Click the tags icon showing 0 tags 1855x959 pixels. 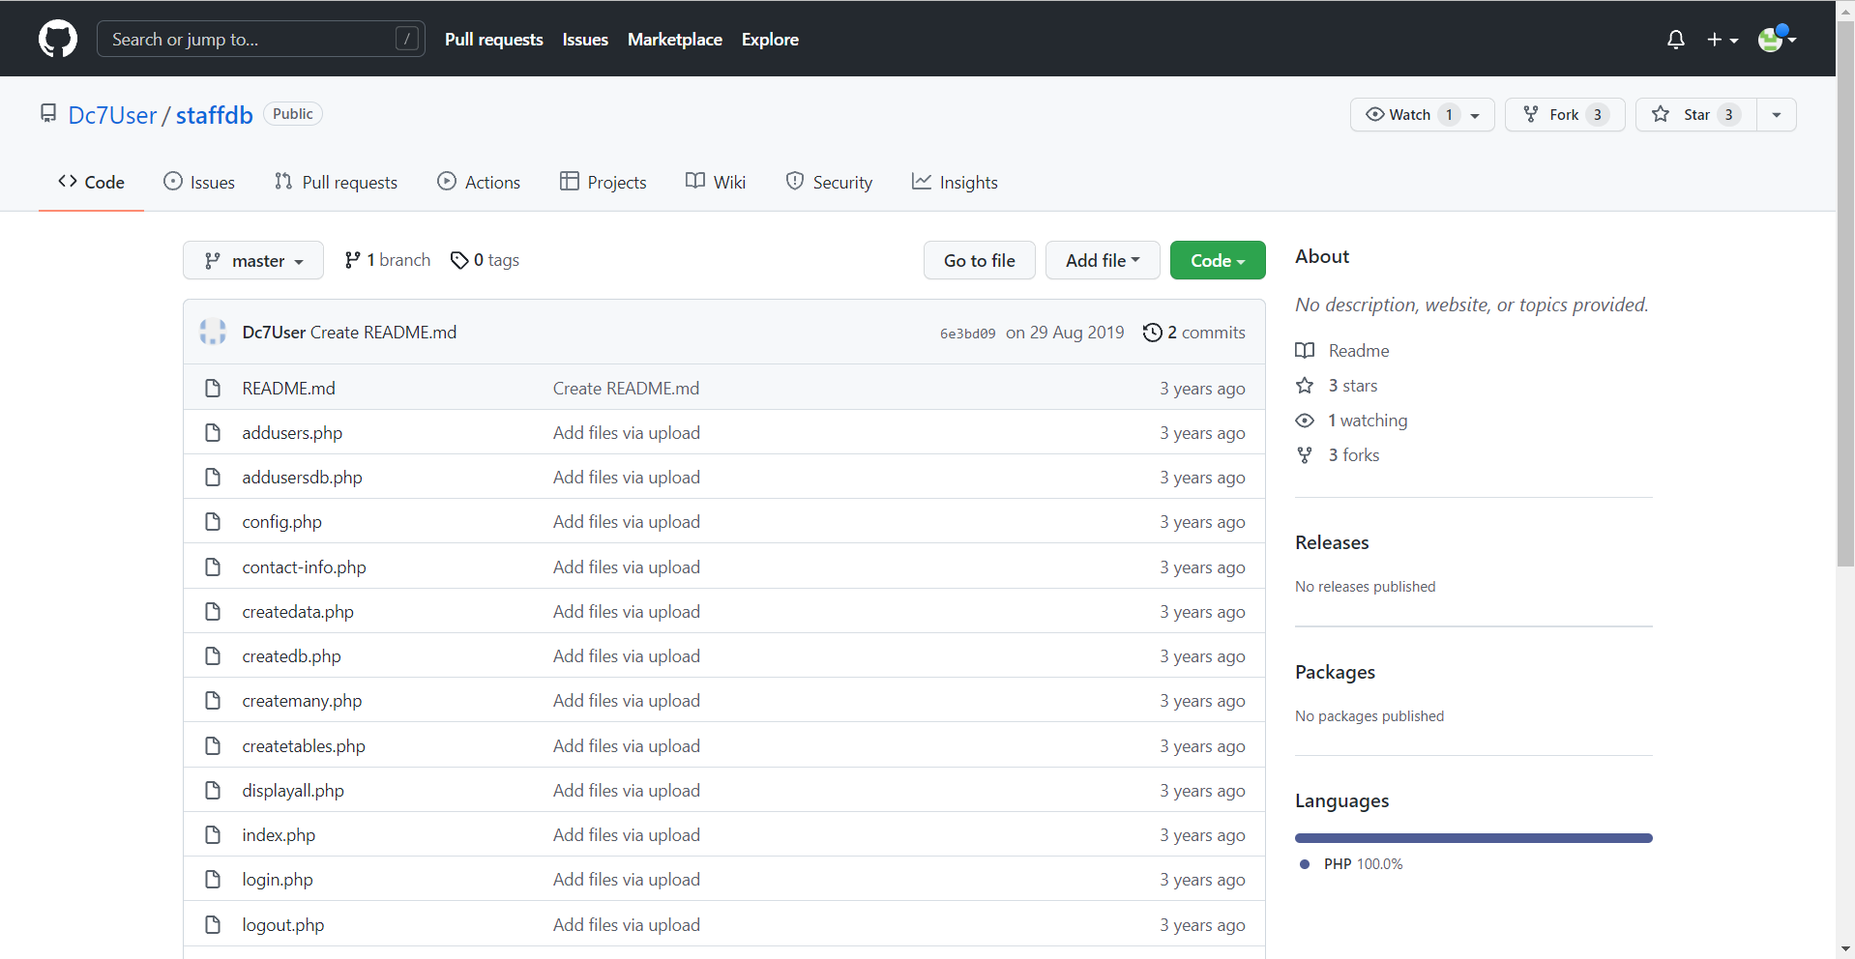(459, 260)
